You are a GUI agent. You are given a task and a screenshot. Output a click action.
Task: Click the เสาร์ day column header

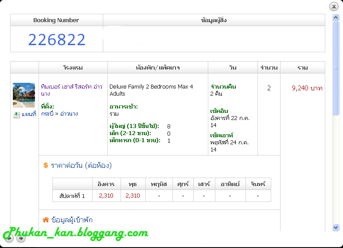pyautogui.click(x=204, y=184)
